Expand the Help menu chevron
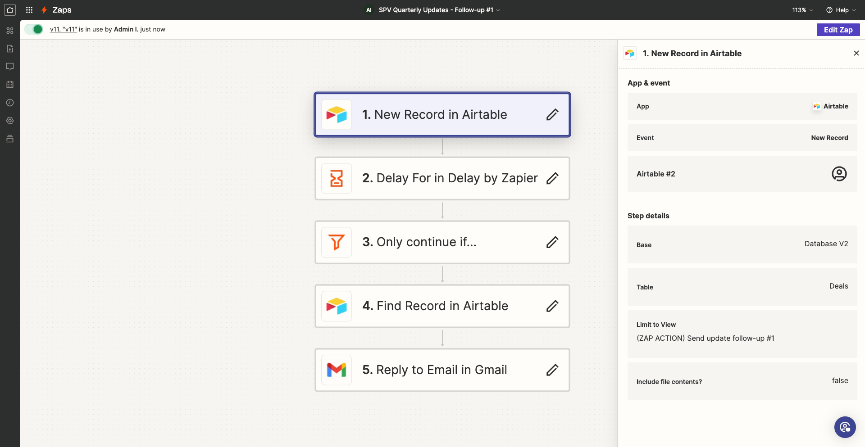865x447 pixels. [x=854, y=10]
